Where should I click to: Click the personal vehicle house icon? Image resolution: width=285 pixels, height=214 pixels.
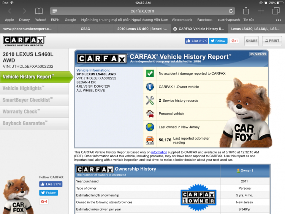pos(150,113)
